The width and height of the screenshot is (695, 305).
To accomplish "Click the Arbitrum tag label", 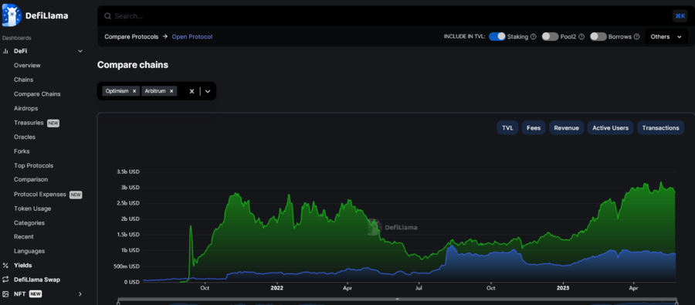I will [x=154, y=91].
